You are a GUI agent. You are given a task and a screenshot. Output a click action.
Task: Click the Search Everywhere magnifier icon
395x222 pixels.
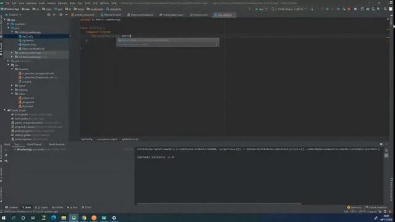385,9
